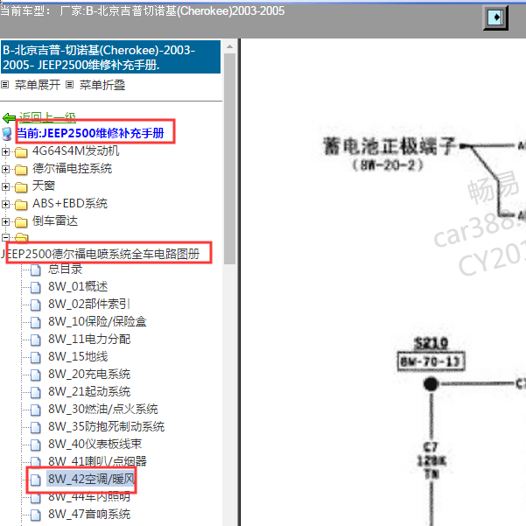The image size is (526, 526).
Task: Click the 菜单折叠 collapse-all icon
Action: (x=69, y=85)
